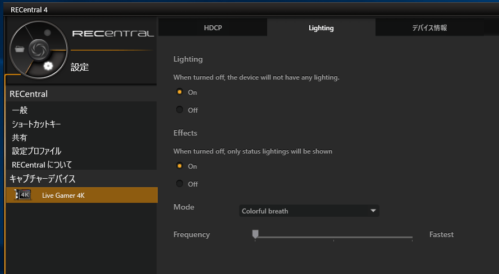The width and height of the screenshot is (499, 274).
Task: Select the settings gear icon in dial
Action: (48, 66)
